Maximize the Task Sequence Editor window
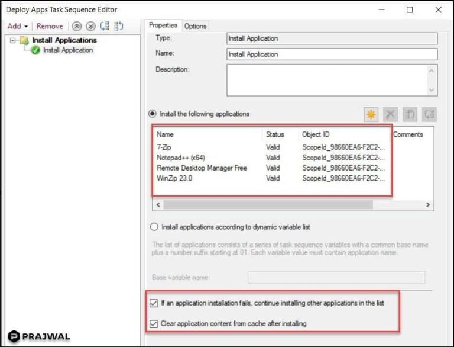 click(x=410, y=10)
